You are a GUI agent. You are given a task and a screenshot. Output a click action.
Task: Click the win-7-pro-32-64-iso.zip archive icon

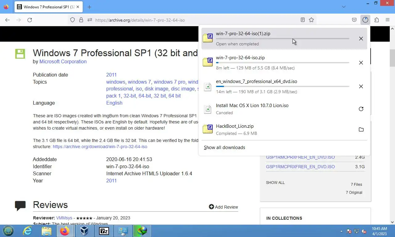(x=208, y=62)
